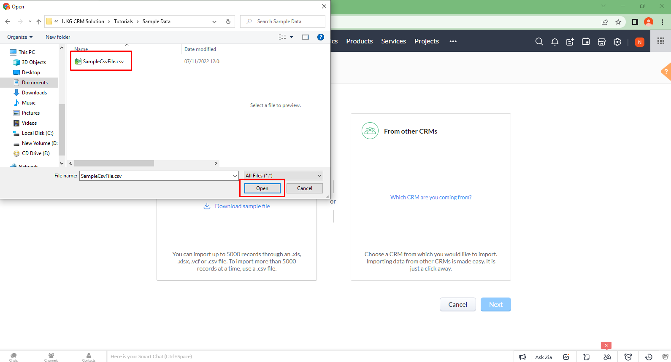Click the Next button
This screenshot has height=362, width=671.
click(x=496, y=304)
